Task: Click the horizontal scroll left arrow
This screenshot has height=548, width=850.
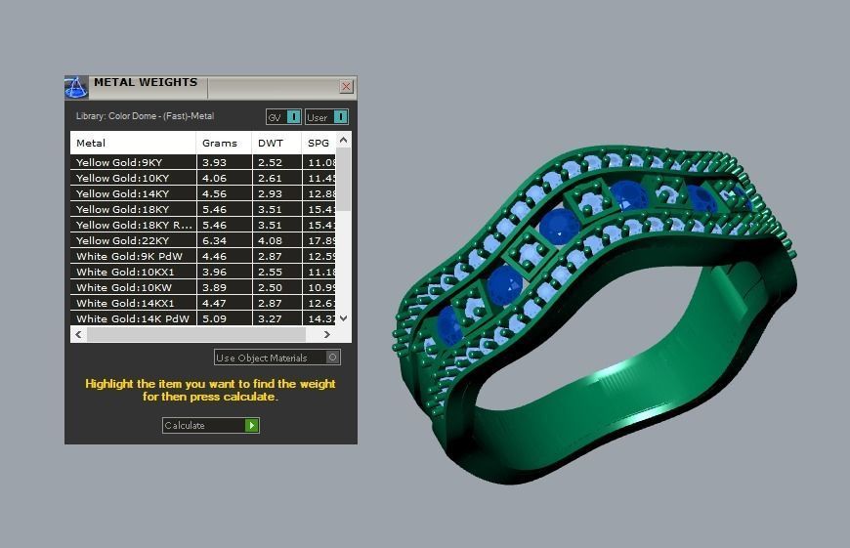Action: point(78,334)
